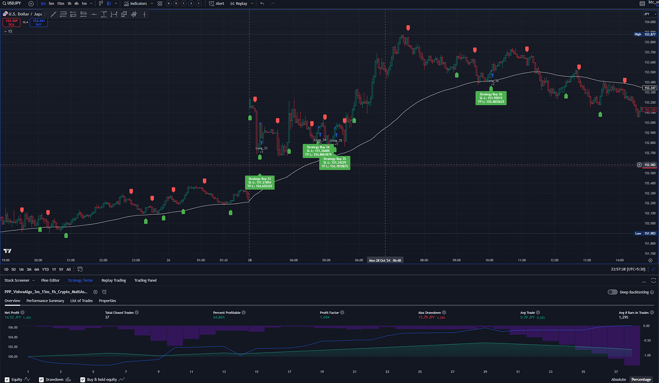
Task: Click the strategy alert clock icon
Action: pos(104,292)
